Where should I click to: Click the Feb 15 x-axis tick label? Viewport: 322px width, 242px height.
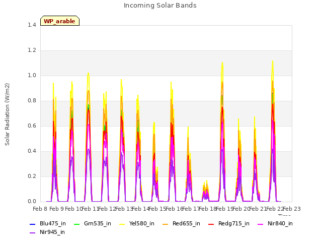(x=158, y=209)
